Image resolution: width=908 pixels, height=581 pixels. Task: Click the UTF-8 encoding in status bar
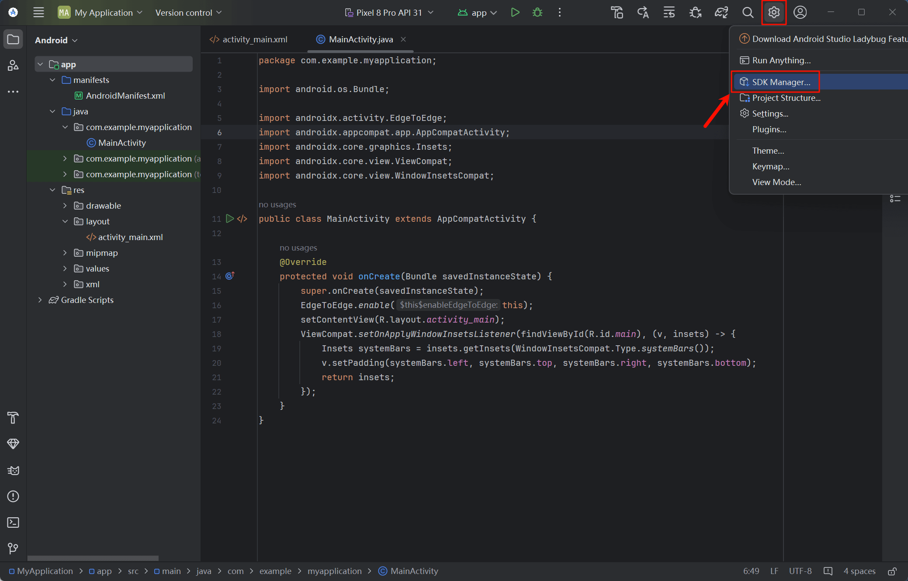pos(800,571)
